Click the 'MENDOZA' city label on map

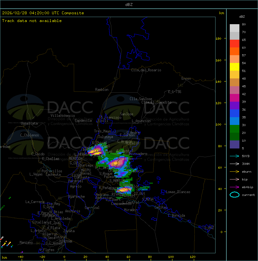tap(75, 158)
